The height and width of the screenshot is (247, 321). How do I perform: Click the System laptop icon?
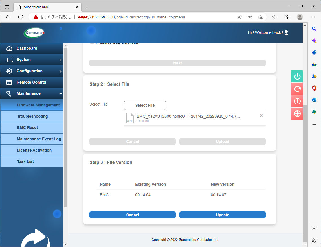coord(10,60)
